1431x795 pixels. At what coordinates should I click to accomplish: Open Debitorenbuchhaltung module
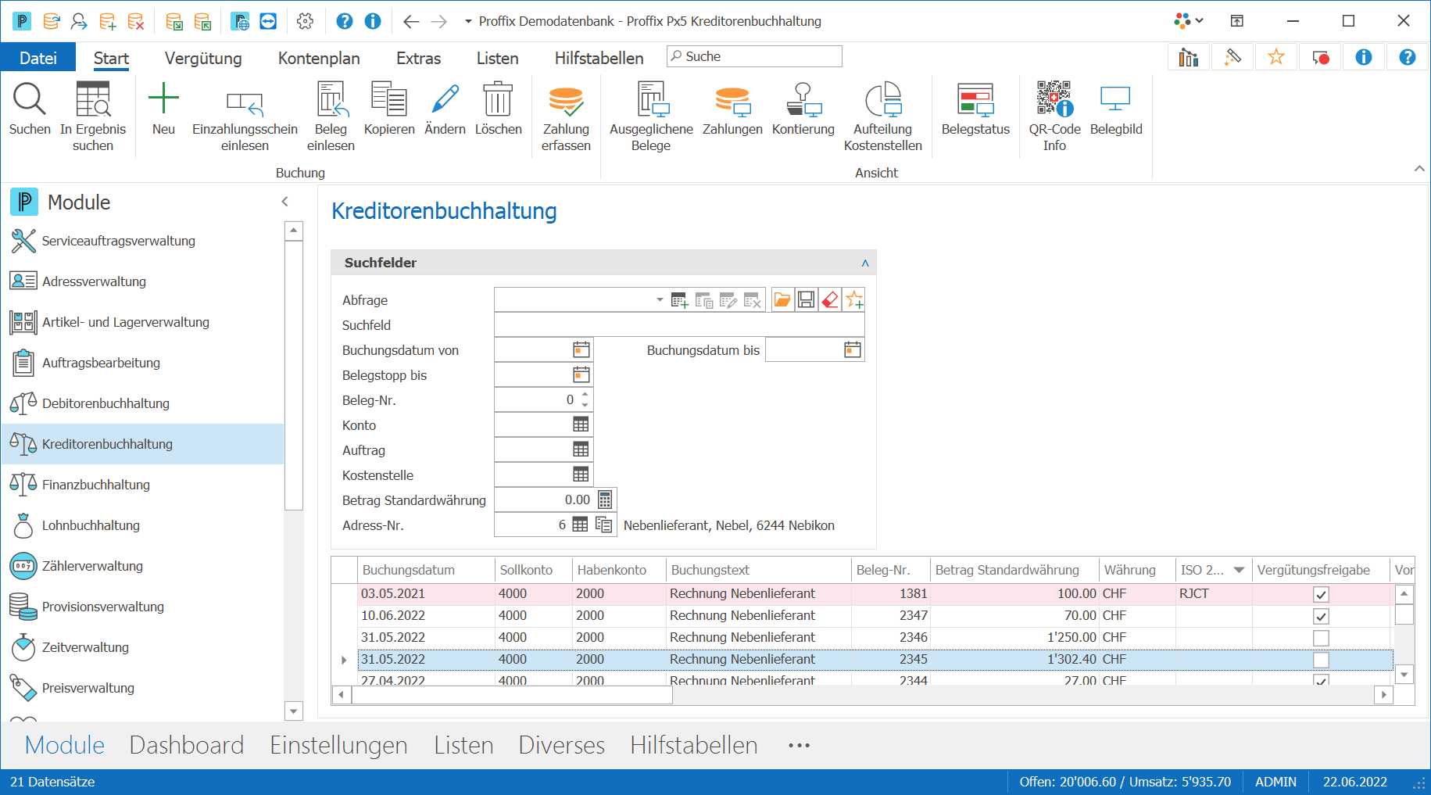click(x=143, y=403)
